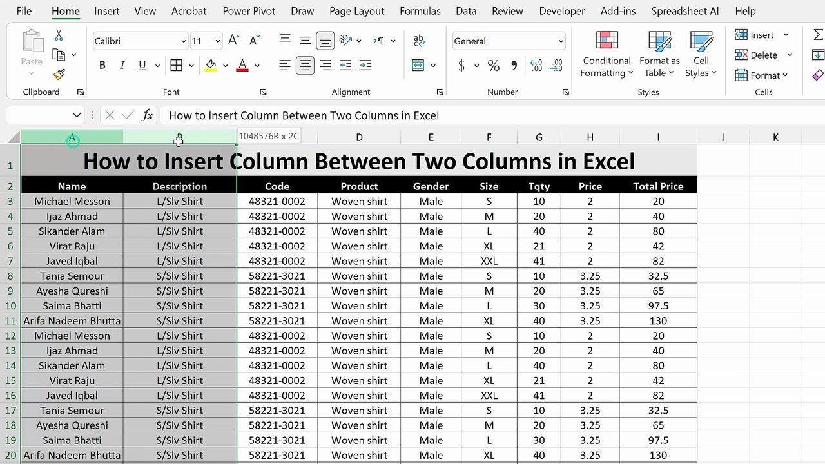Click Increase Indent icon

pos(365,65)
